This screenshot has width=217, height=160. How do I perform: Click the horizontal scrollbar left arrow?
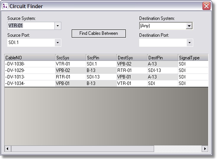[x=8, y=149]
